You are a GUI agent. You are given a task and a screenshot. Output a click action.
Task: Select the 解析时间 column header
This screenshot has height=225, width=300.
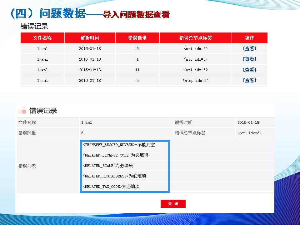pyautogui.click(x=90, y=38)
